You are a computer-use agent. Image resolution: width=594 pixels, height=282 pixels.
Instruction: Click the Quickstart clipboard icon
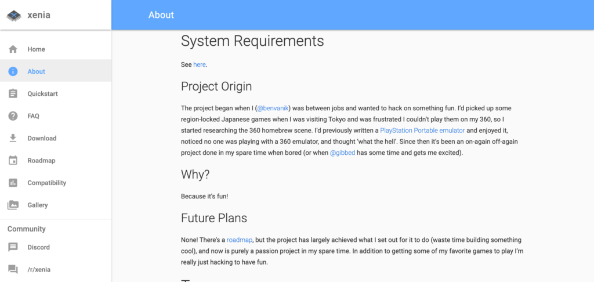pyautogui.click(x=13, y=93)
